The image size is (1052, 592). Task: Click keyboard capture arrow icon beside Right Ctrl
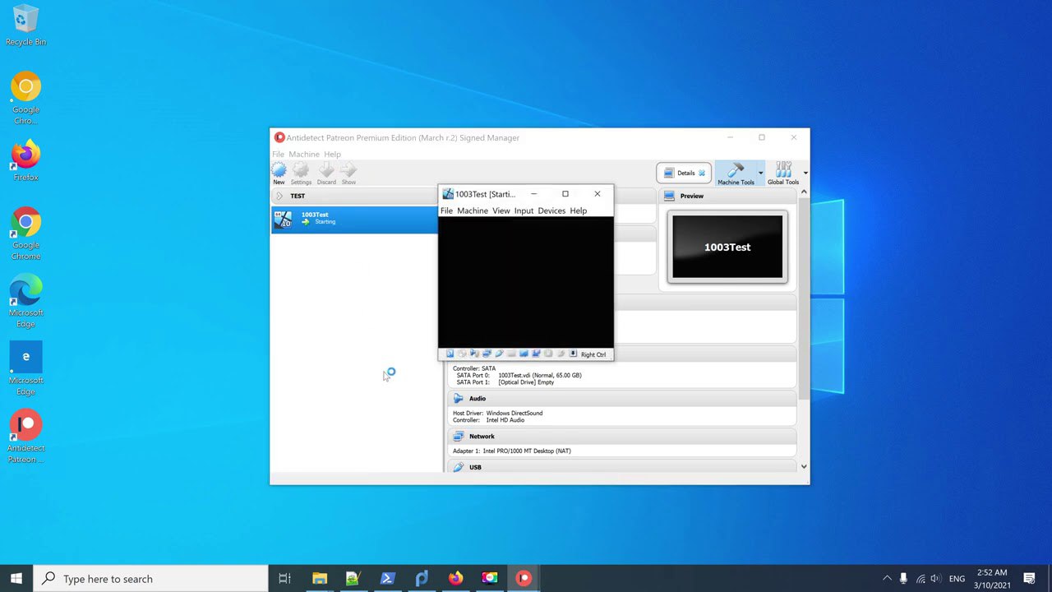[x=573, y=354]
